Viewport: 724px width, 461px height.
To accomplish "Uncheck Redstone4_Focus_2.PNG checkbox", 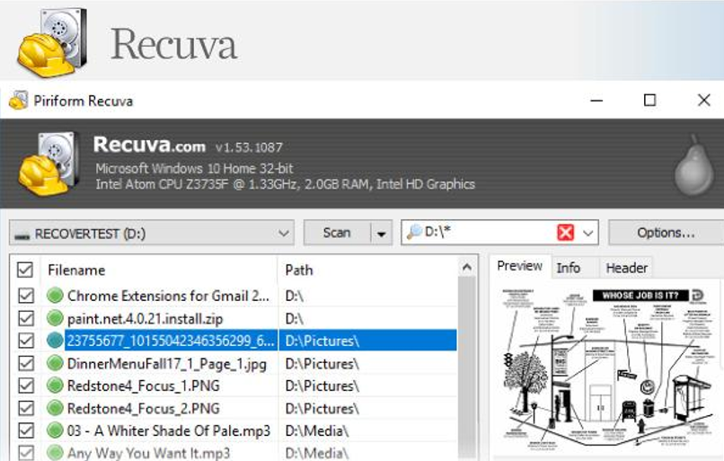I will coord(26,408).
